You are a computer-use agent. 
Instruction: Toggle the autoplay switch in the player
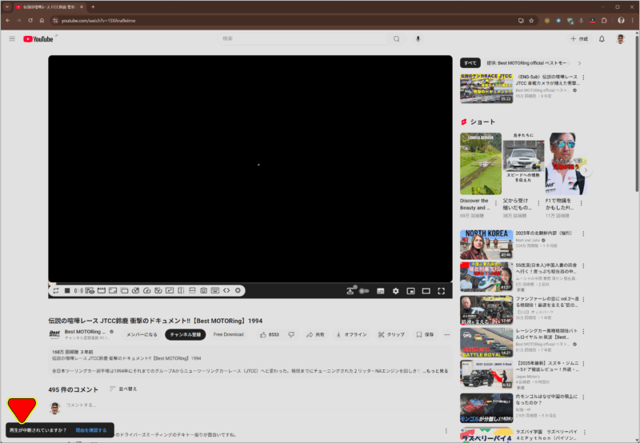364,291
